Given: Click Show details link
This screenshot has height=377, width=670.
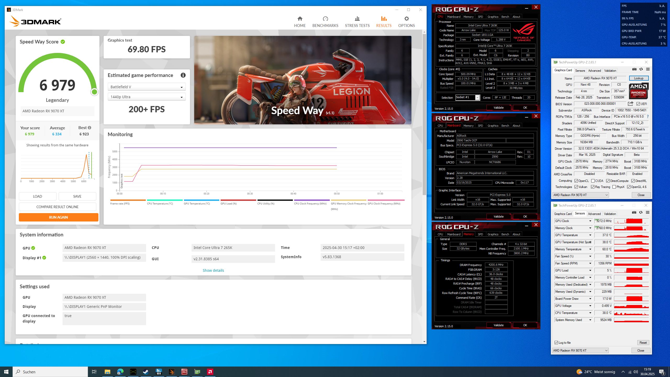Looking at the screenshot, I should 213,270.
